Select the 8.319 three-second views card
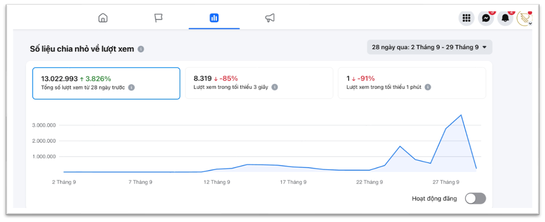 pos(259,83)
